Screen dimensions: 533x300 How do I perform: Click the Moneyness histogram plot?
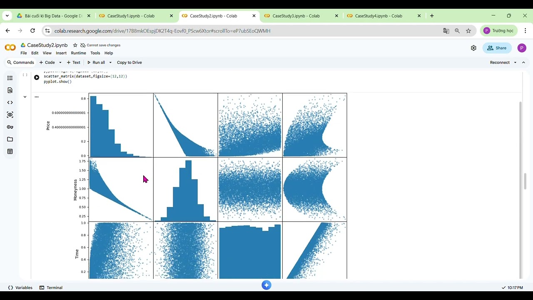185,189
